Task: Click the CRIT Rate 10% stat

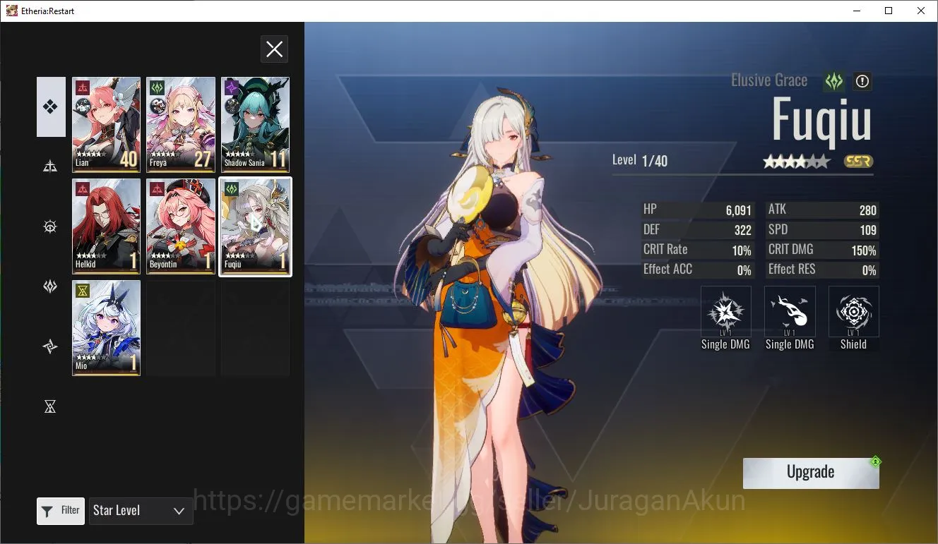Action: click(698, 250)
